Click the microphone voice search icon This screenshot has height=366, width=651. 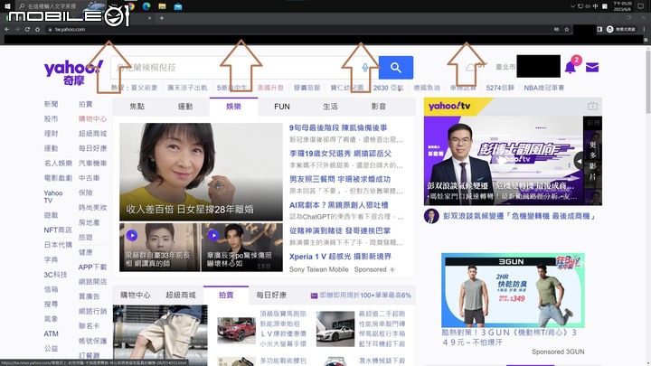365,67
